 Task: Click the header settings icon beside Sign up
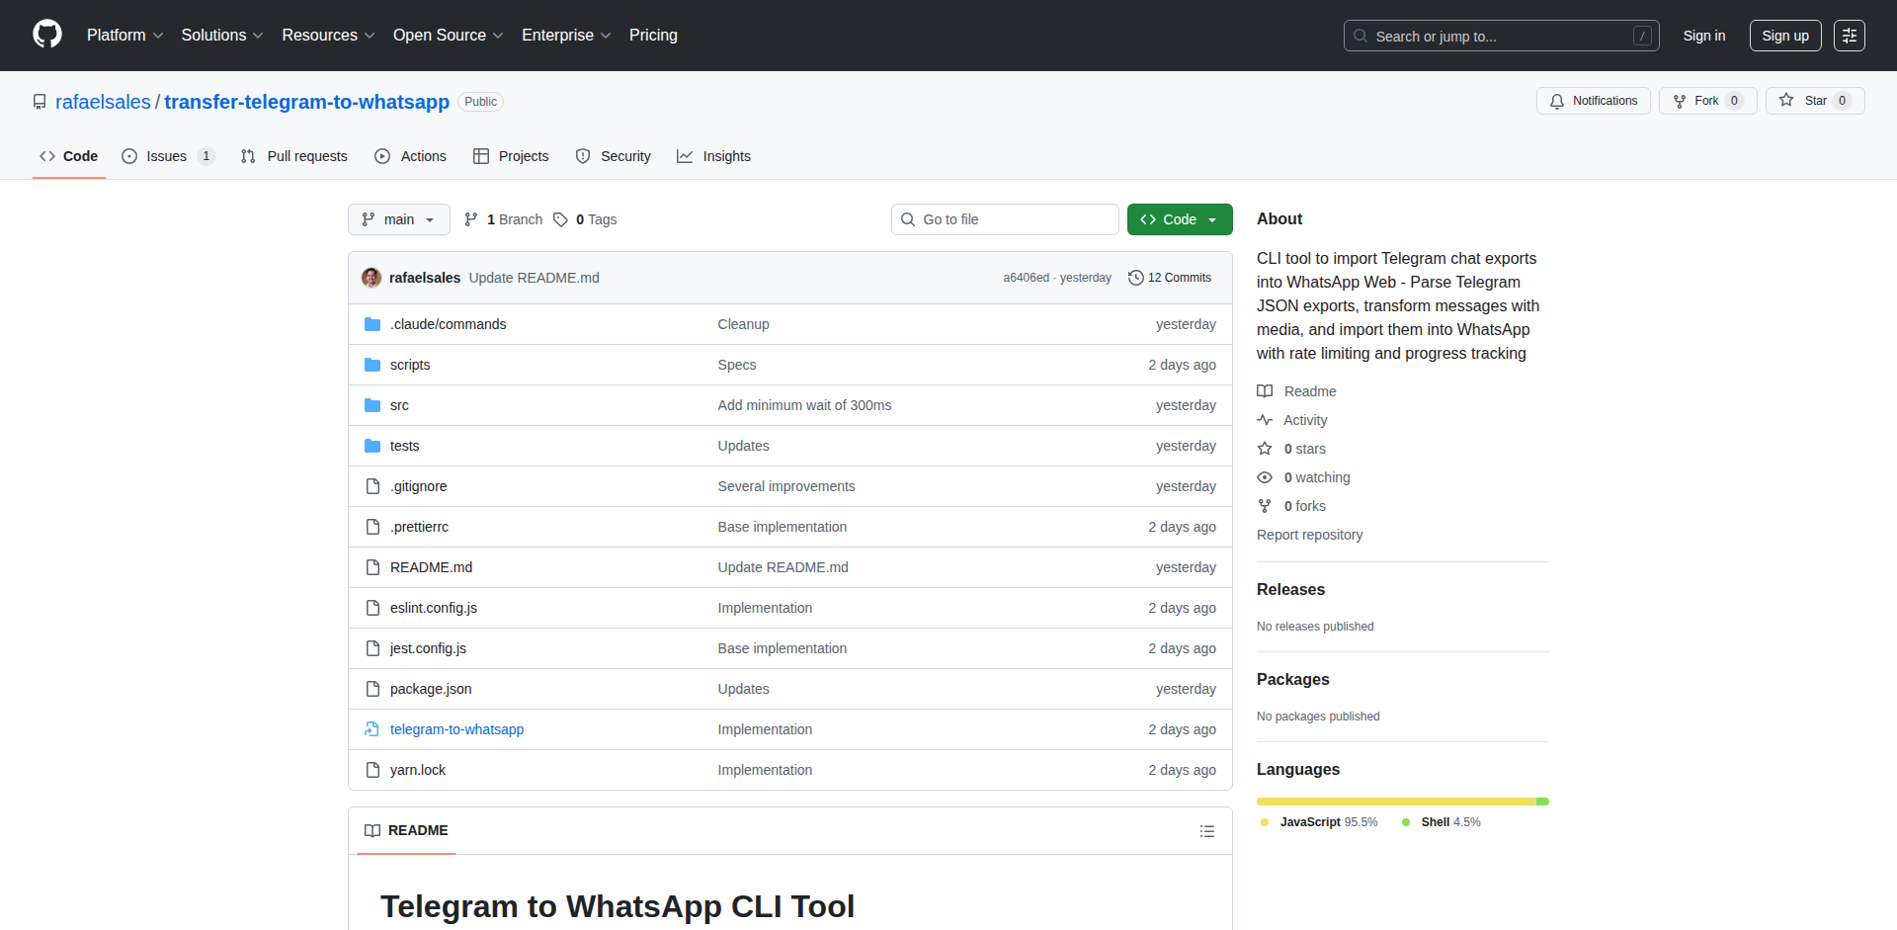[x=1850, y=36]
